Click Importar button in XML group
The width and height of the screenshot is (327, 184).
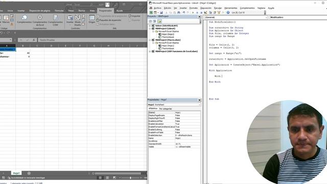pyautogui.click(x=134, y=16)
